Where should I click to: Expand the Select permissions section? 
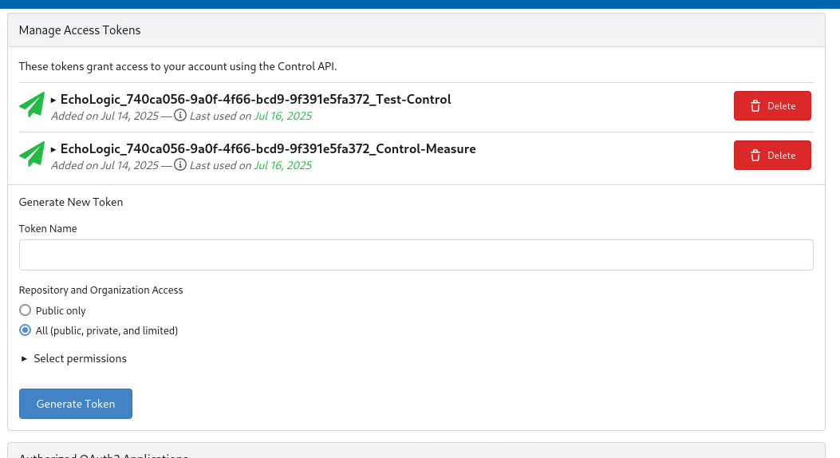73,358
